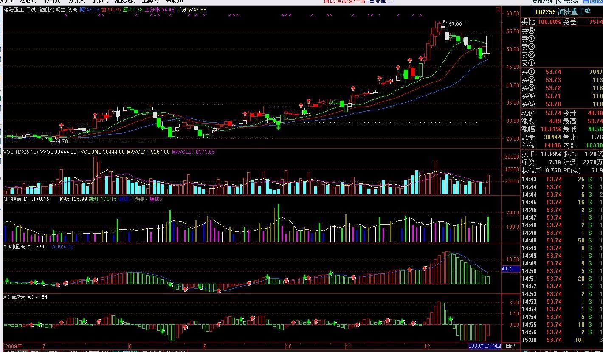Viewport: 603px width, 352px height.
Task: Click the 涨幅 value 10.01%
Action: [550, 129]
